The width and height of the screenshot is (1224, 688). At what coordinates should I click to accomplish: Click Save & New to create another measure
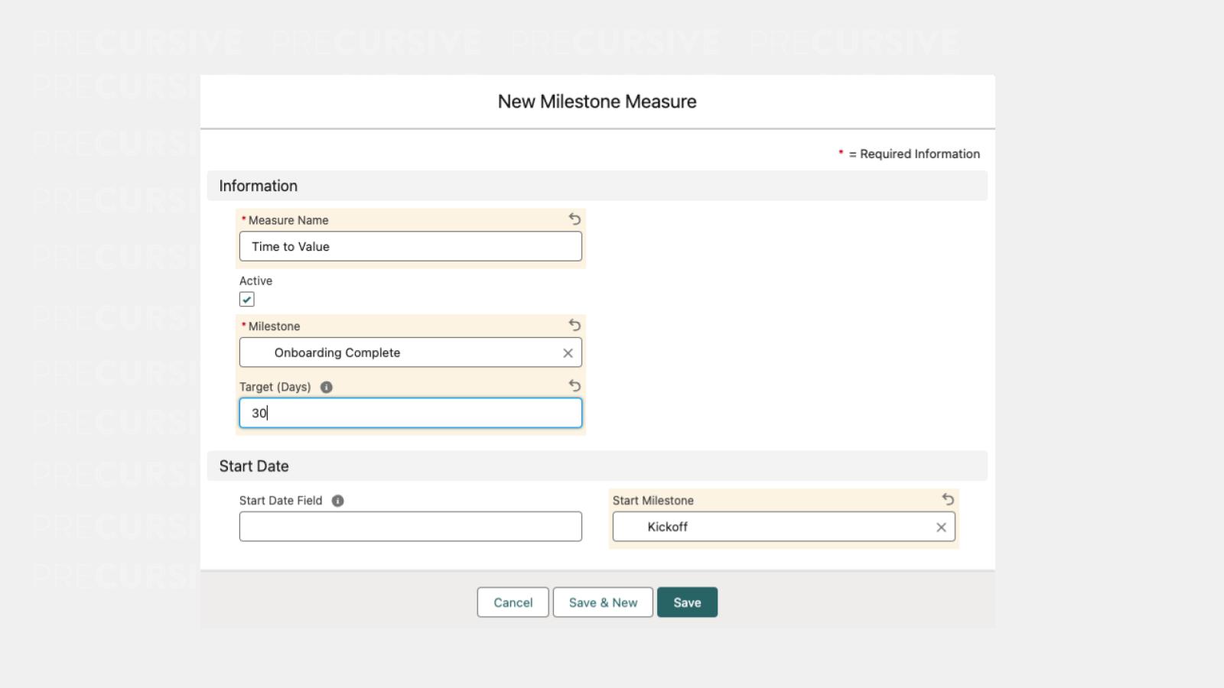pyautogui.click(x=603, y=602)
